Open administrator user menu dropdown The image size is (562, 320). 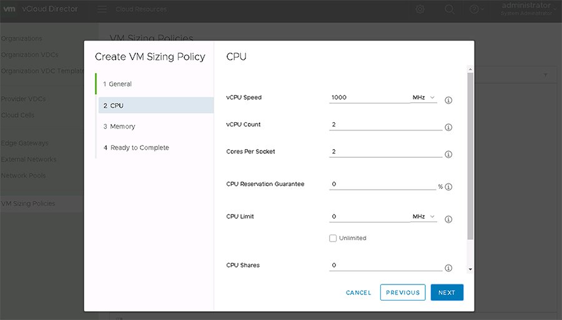[529, 9]
